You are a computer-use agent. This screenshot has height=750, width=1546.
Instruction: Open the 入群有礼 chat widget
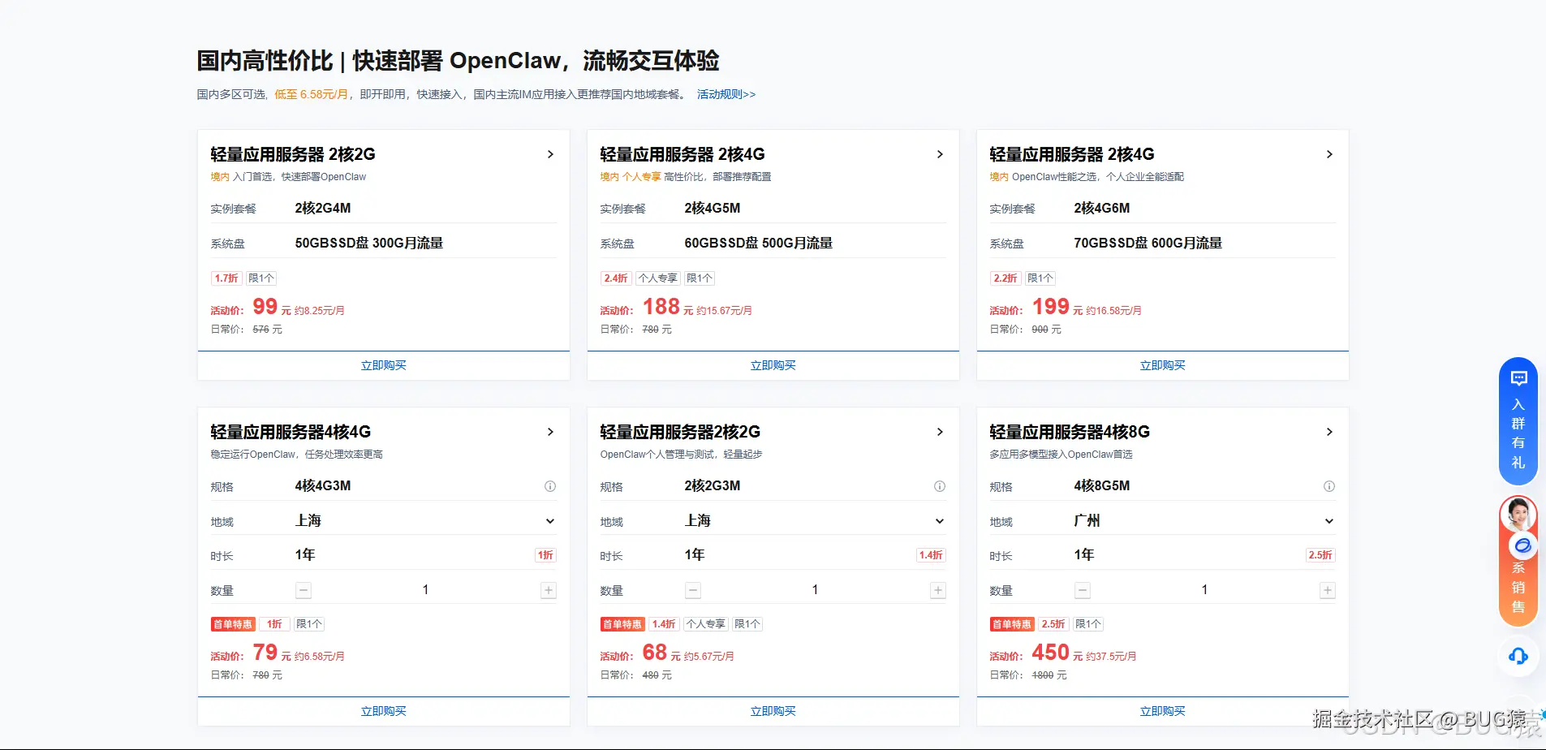point(1518,420)
